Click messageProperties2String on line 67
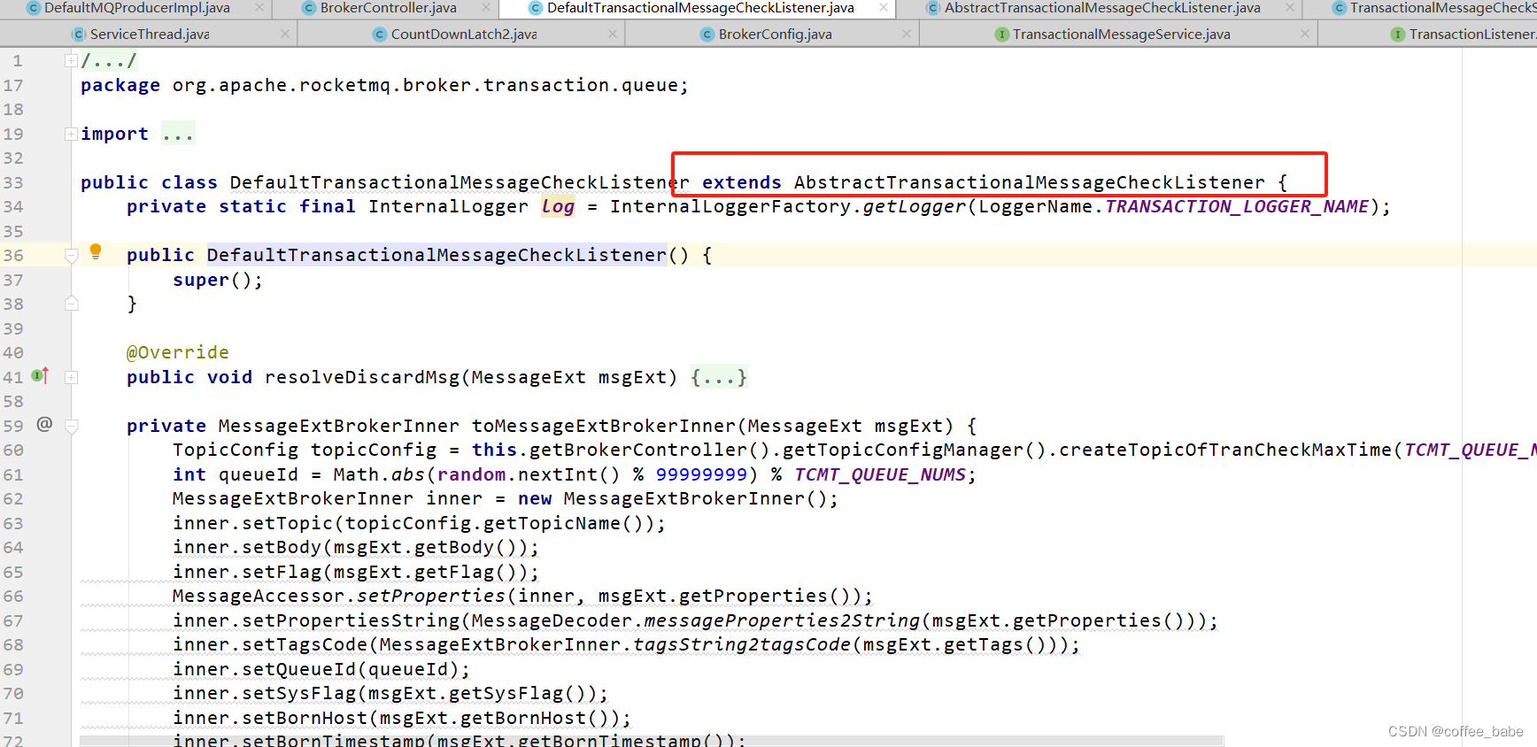Screen dimensions: 1537x747 click(782, 620)
